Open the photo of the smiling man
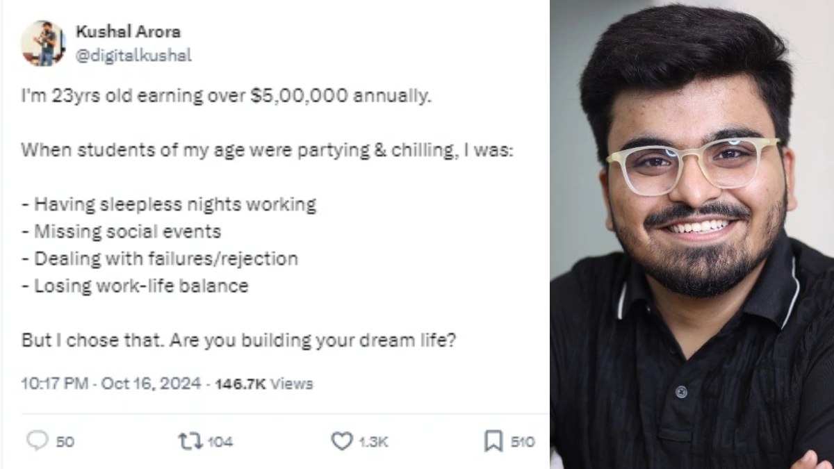 pos(692,234)
